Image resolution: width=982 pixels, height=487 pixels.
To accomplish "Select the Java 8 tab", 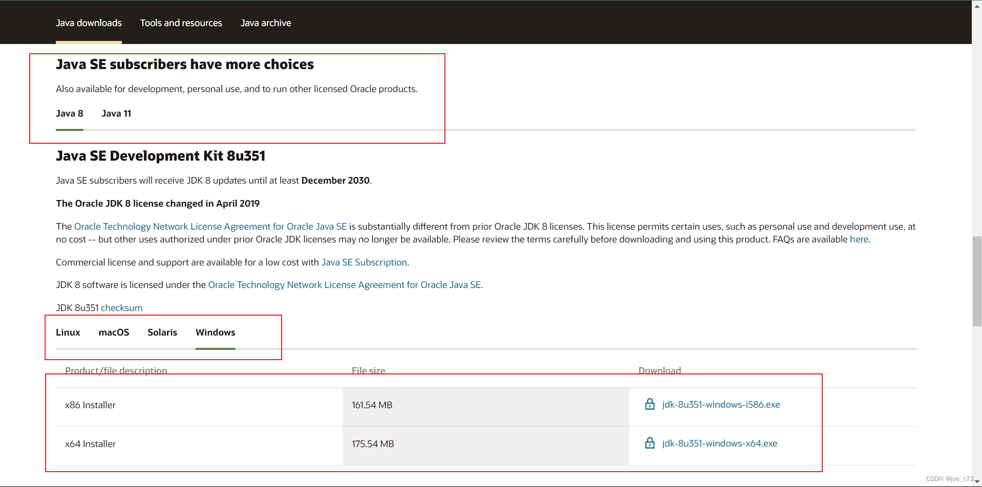I will click(70, 114).
